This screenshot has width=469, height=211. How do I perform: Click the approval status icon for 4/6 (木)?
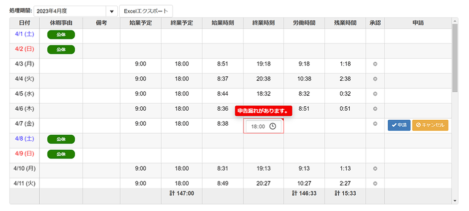[375, 109]
